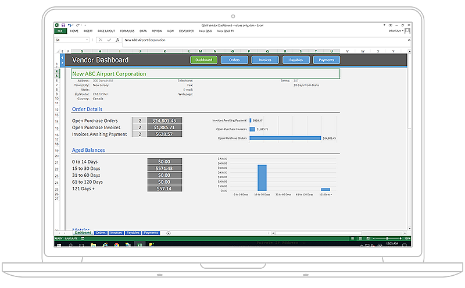Click the Undo arrow icon
The height and width of the screenshot is (288, 465).
pyautogui.click(x=69, y=25)
